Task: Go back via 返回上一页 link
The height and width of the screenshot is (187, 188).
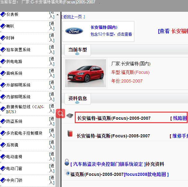Action: coord(73,17)
